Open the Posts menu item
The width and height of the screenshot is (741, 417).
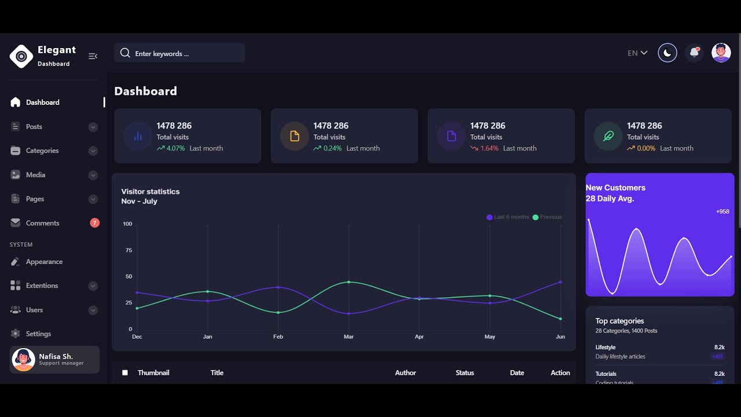pos(54,126)
